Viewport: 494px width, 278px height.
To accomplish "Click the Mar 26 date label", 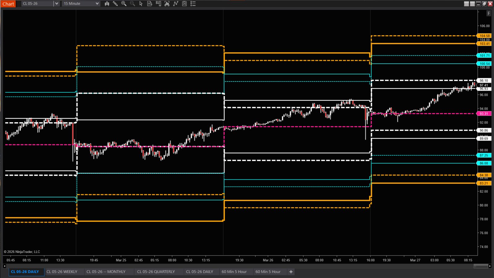I will click(268, 260).
